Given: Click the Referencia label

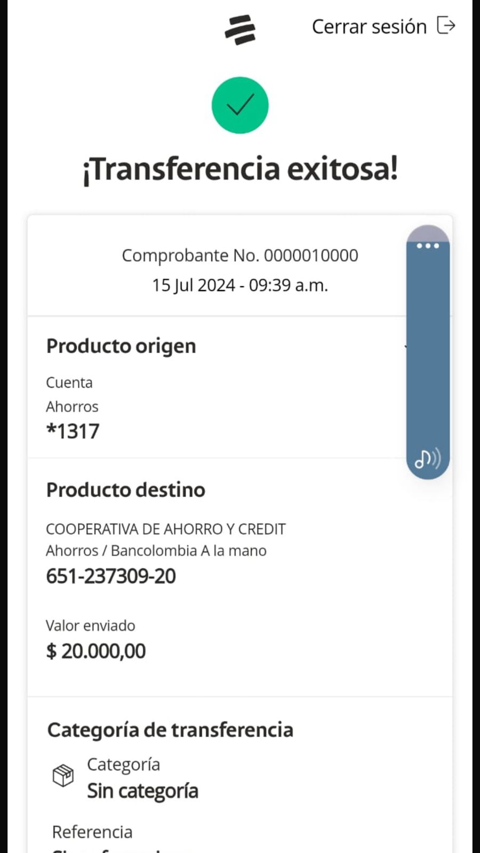Looking at the screenshot, I should [x=92, y=832].
